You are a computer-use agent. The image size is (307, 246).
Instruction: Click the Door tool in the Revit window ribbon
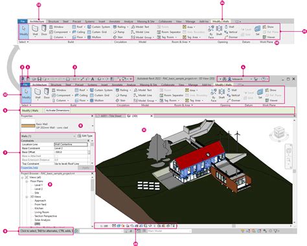pyautogui.click(x=47, y=94)
